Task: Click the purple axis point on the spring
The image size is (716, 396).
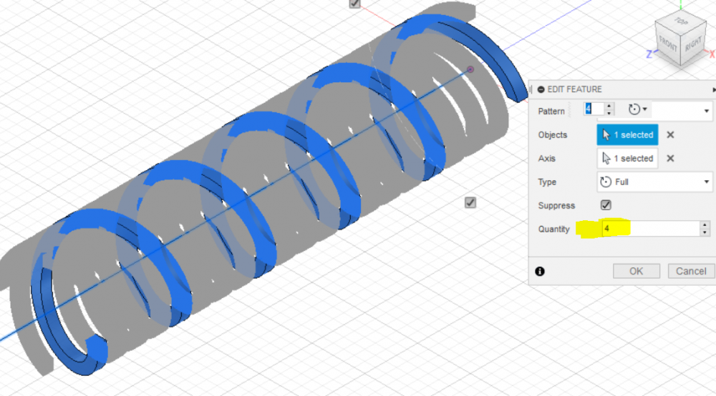Action: [x=470, y=70]
